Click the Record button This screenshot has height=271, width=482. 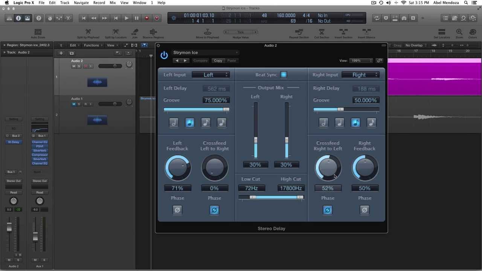click(x=147, y=18)
